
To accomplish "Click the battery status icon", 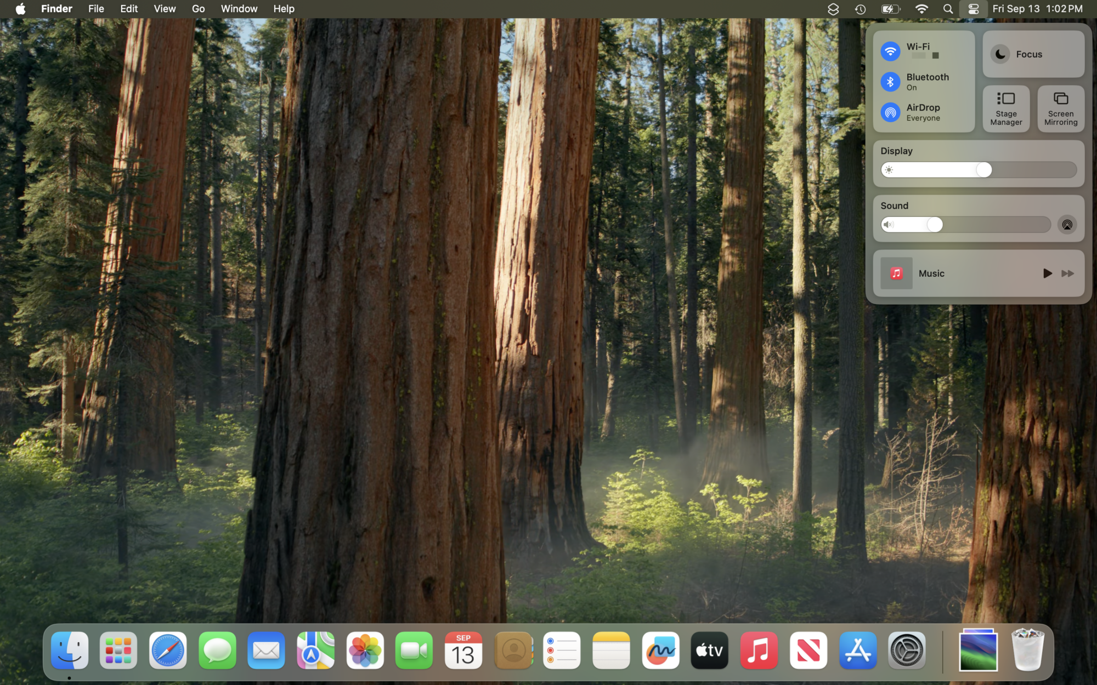I will (x=890, y=9).
